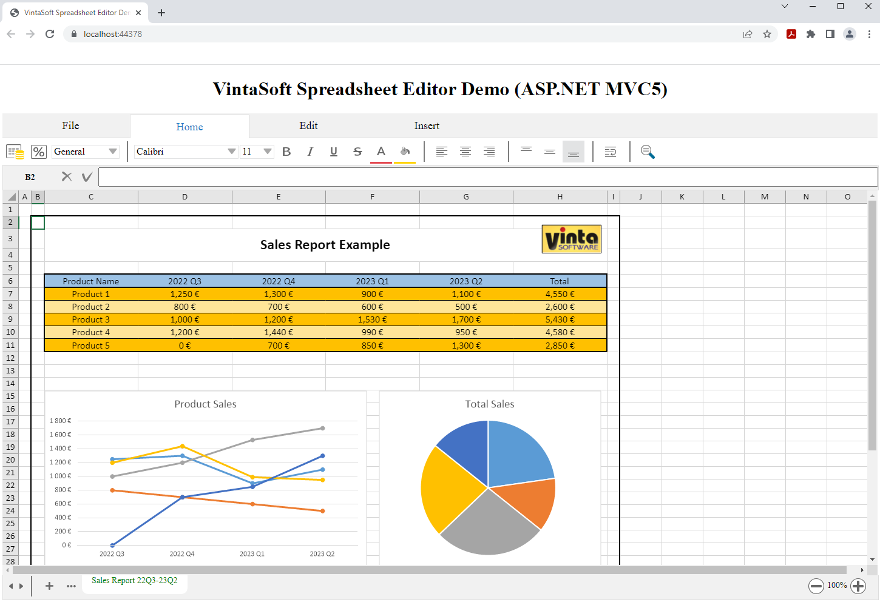Confirm formula entry with checkmark icon
Screen dimensions: 880x608
click(x=87, y=176)
